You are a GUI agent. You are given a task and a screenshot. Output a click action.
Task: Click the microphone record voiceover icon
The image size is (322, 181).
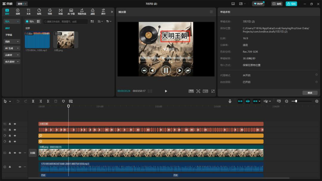pyautogui.click(x=230, y=101)
